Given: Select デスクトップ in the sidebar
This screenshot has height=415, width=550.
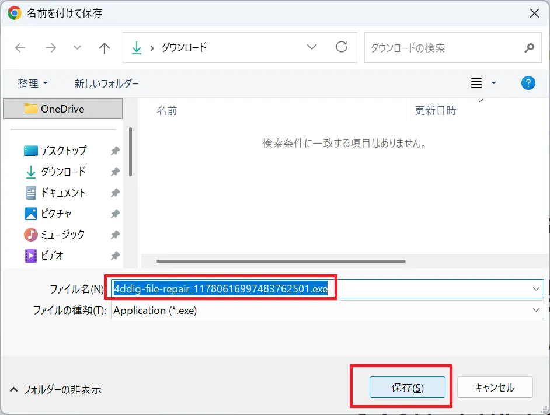Looking at the screenshot, I should pyautogui.click(x=64, y=151).
